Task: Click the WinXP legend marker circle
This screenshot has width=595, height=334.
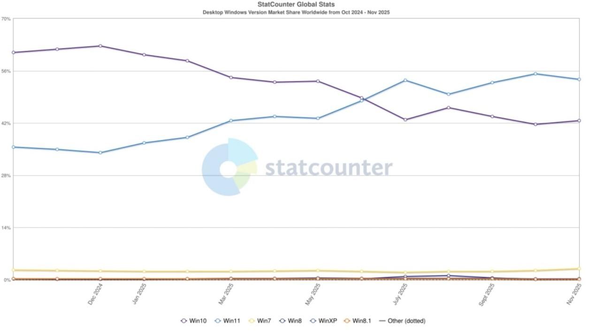Action: point(313,321)
